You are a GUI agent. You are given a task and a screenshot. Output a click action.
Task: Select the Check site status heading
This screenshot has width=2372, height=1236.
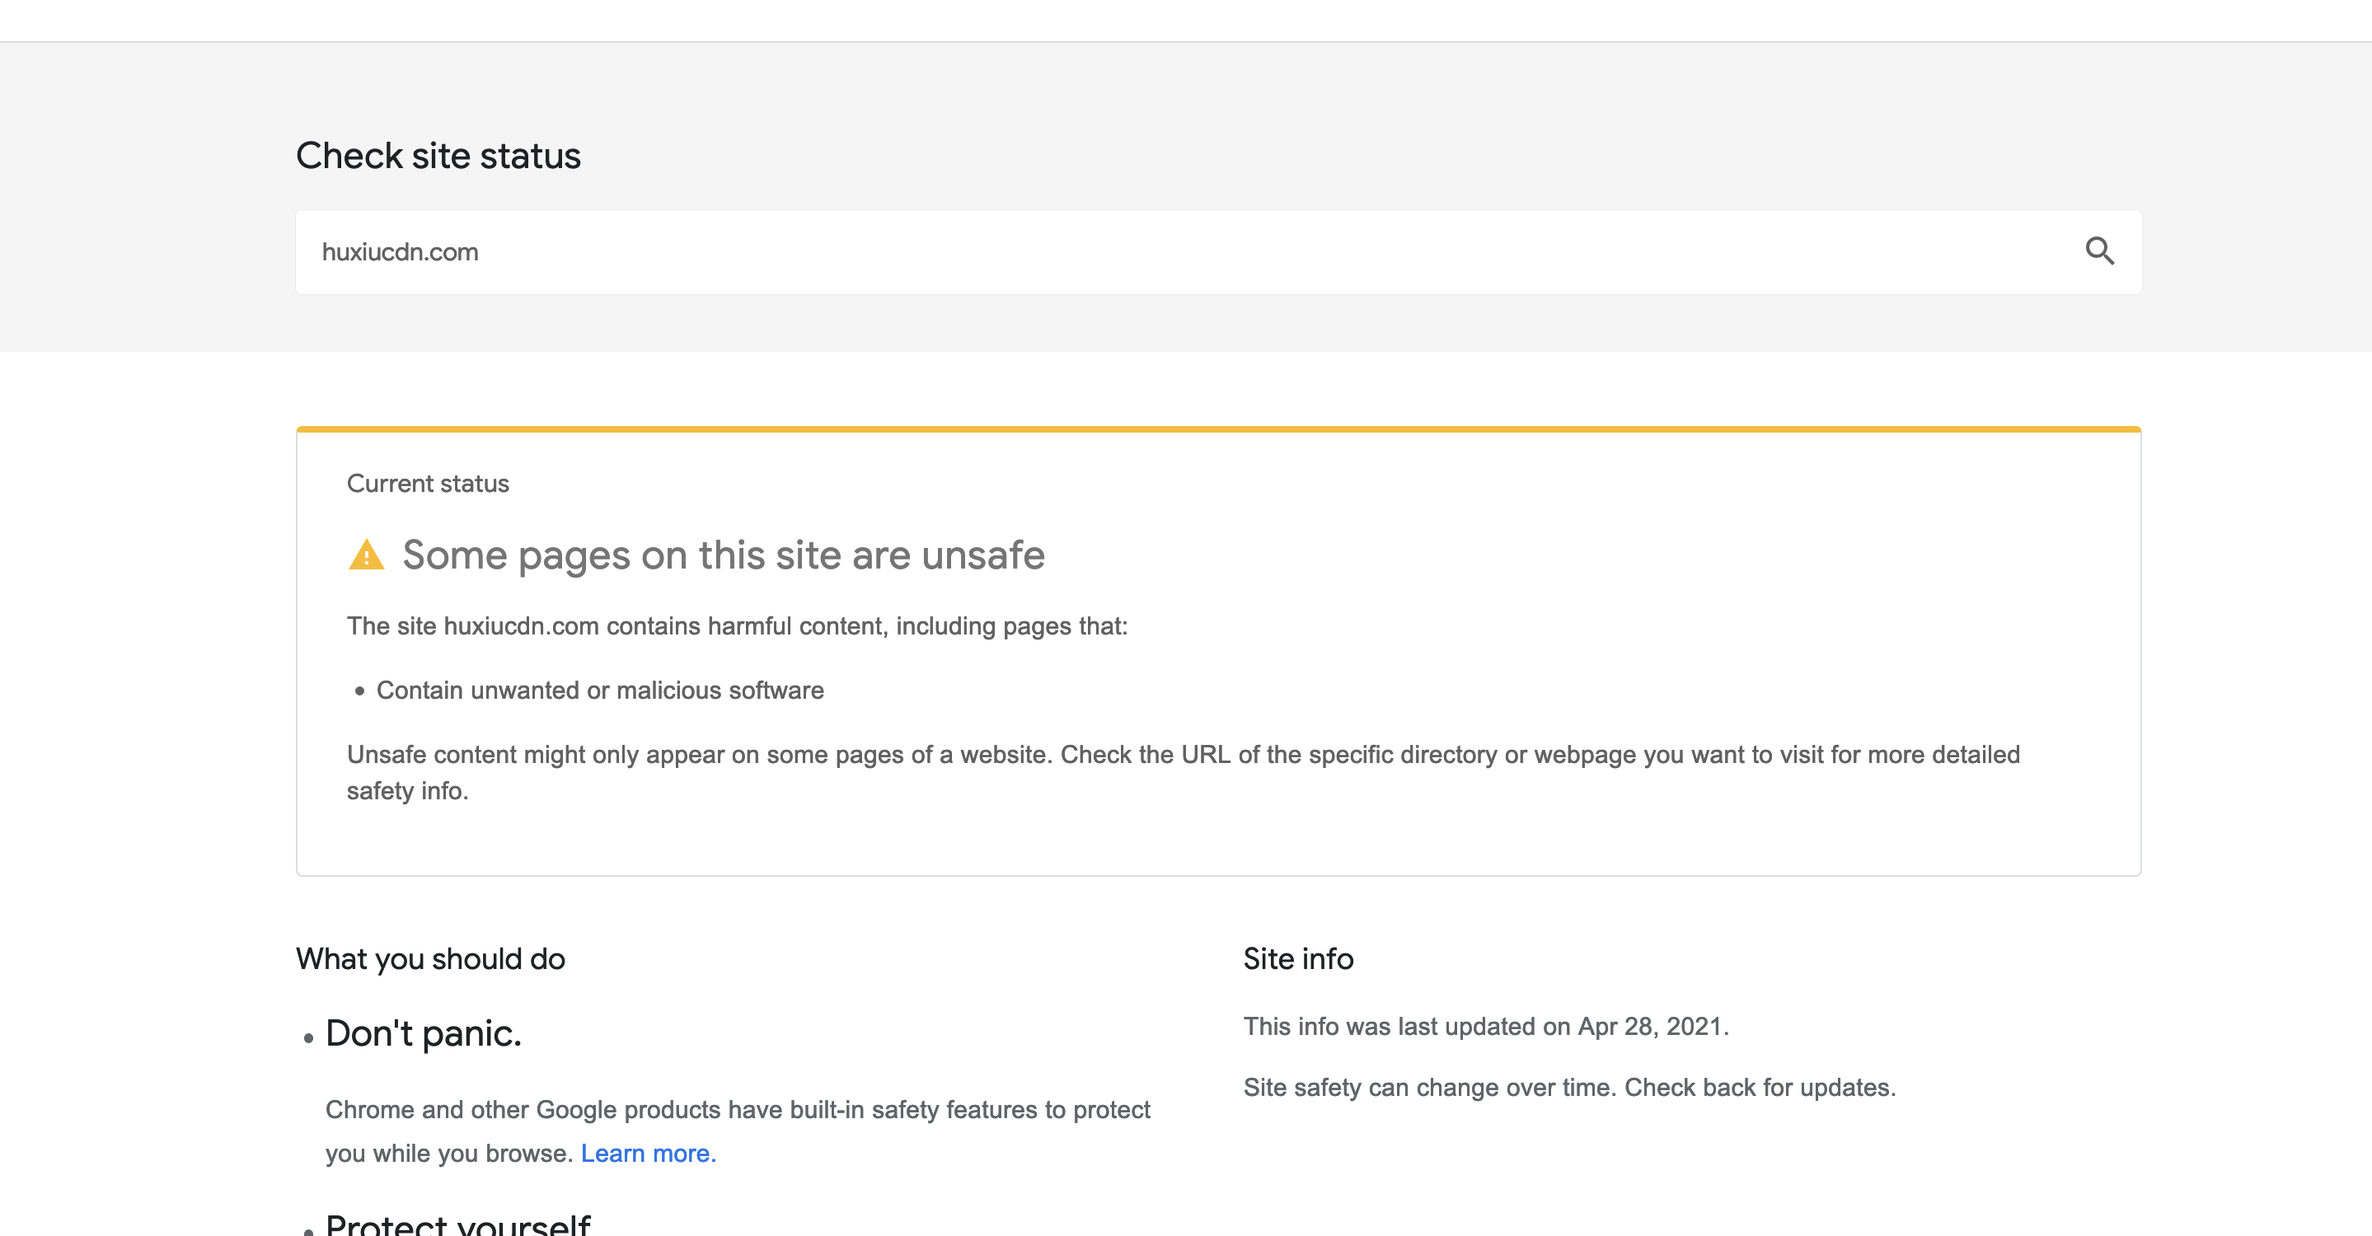point(438,155)
